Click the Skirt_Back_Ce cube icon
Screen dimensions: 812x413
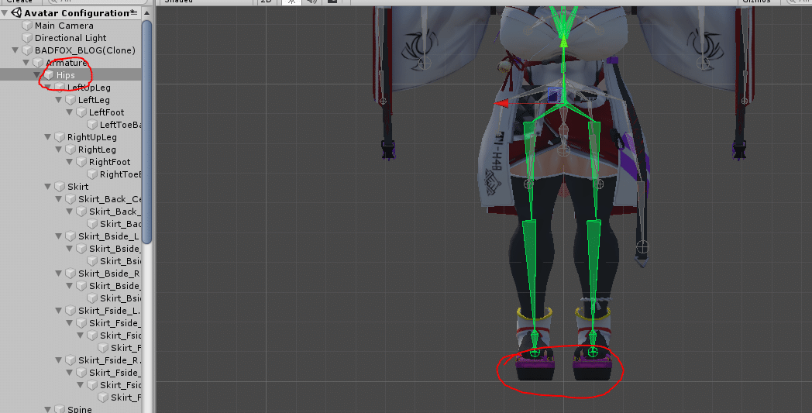71,199
